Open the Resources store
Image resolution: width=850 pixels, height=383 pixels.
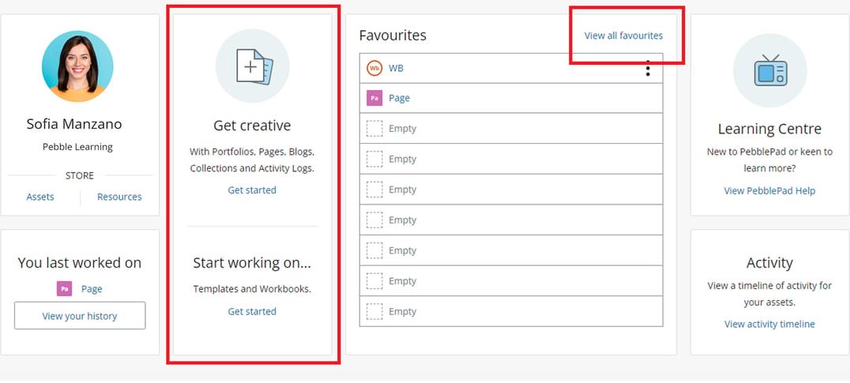pyautogui.click(x=119, y=197)
